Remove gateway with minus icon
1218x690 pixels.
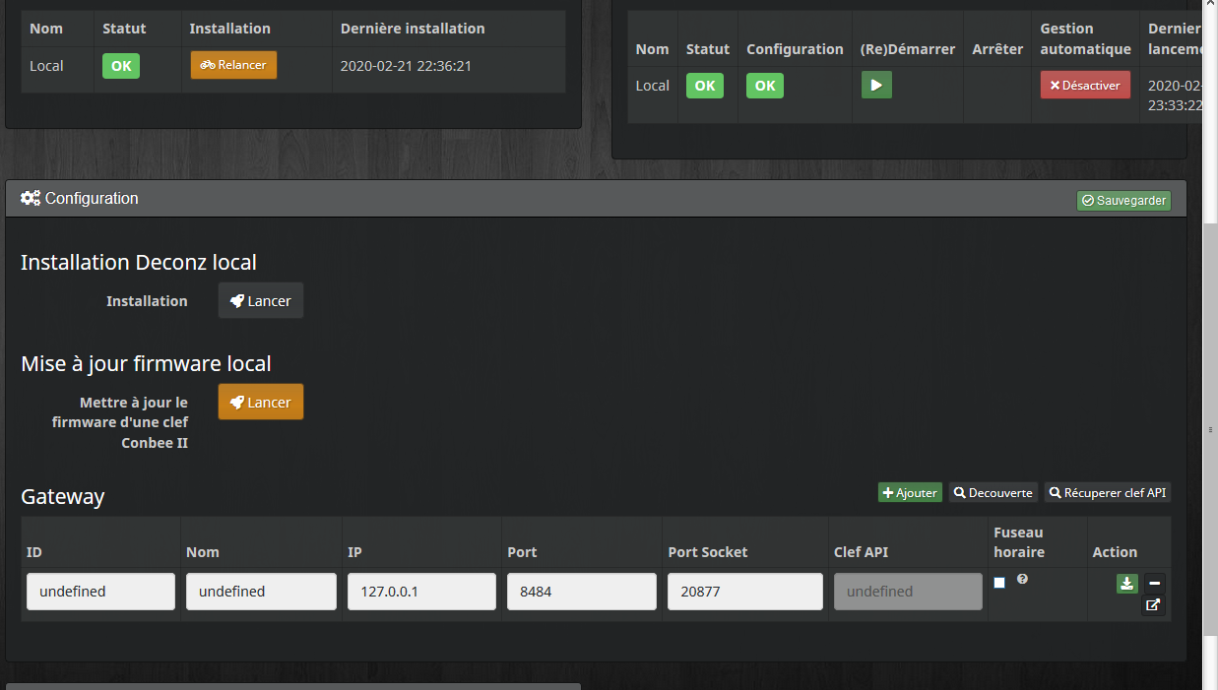(x=1154, y=583)
